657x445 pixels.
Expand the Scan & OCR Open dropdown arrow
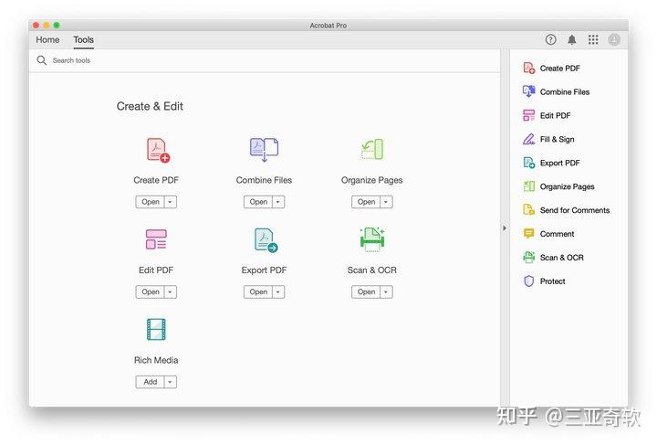point(386,291)
